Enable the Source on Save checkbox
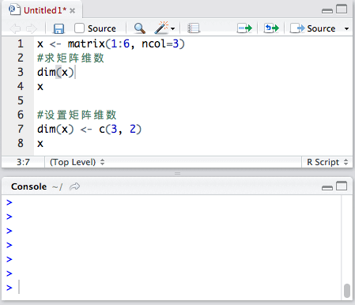The image size is (355, 305). (79, 28)
